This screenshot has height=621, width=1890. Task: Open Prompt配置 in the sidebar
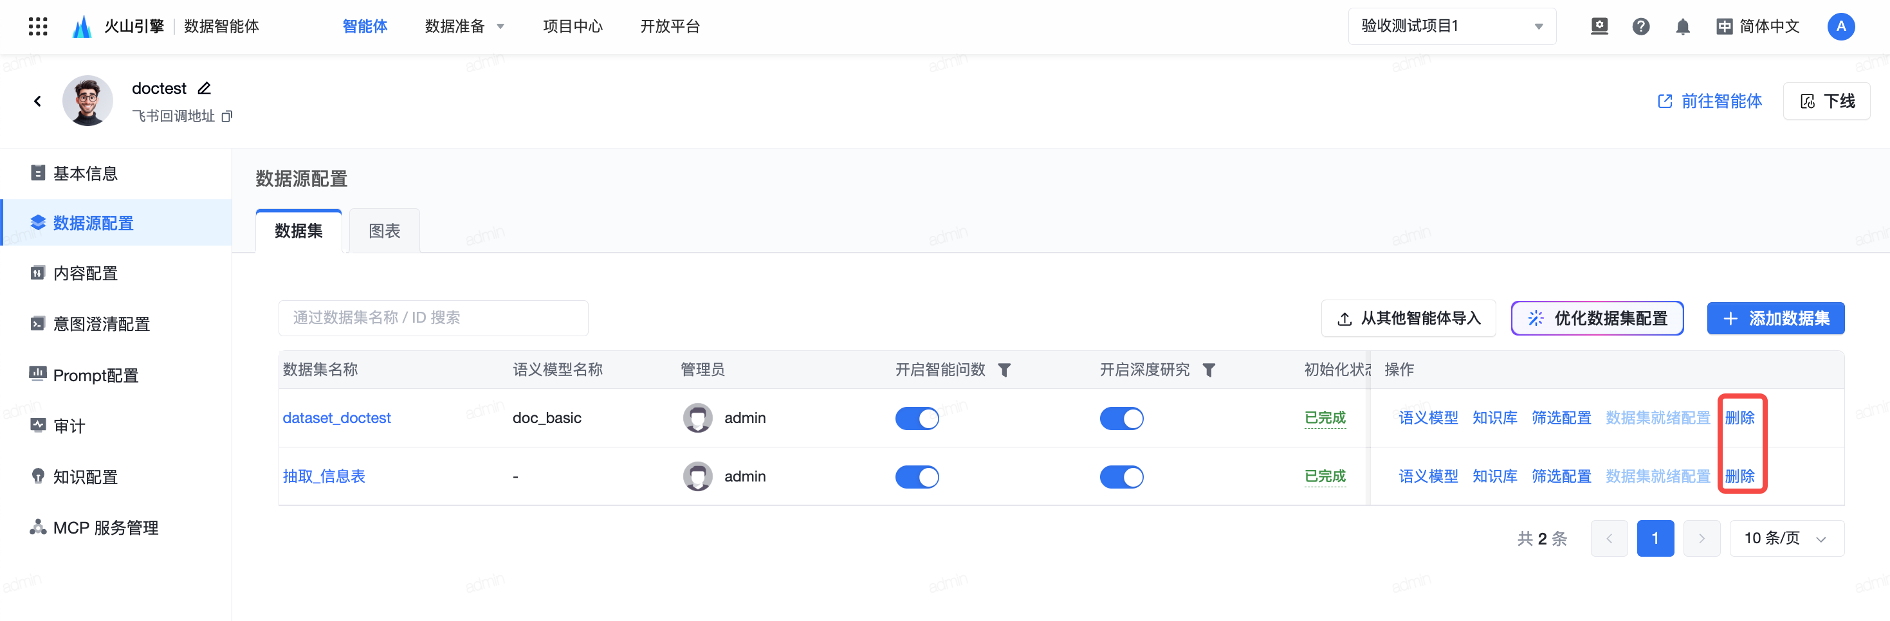pyautogui.click(x=95, y=375)
